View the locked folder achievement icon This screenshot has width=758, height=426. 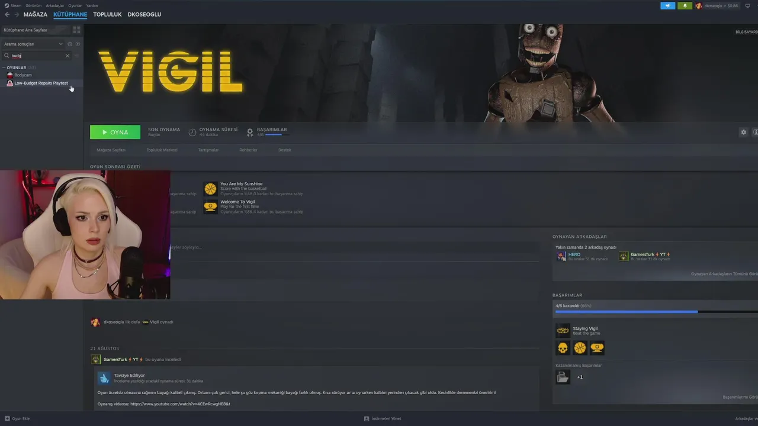(x=563, y=377)
